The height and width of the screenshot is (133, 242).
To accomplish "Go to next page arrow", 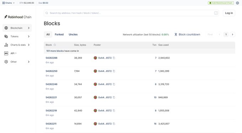I will click(232, 34).
